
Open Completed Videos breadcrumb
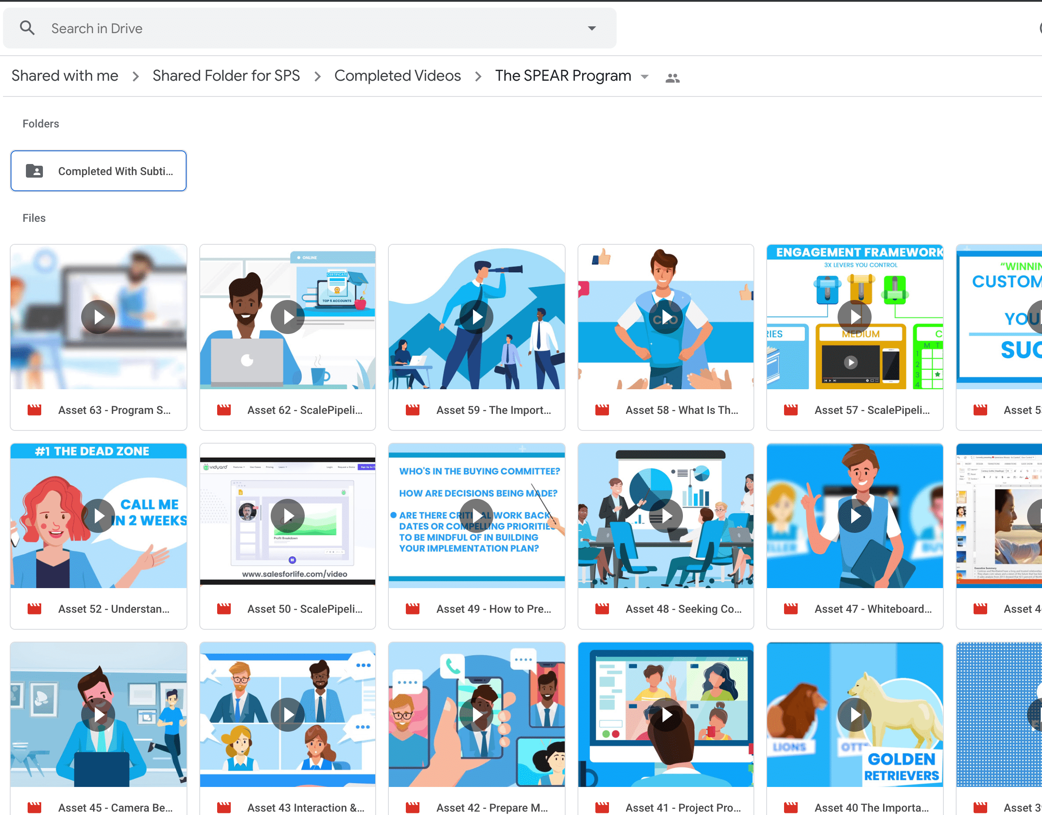point(397,76)
